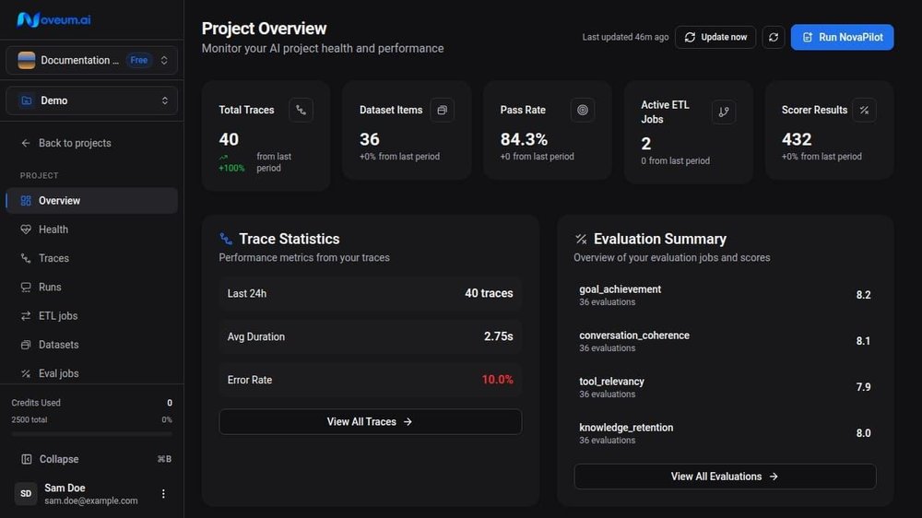Open the Traces page
Screen dimensions: 922x518
tap(91, 258)
